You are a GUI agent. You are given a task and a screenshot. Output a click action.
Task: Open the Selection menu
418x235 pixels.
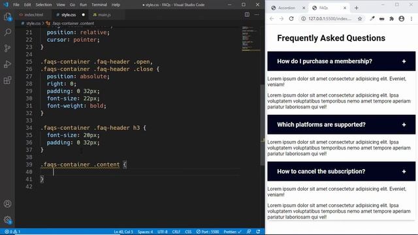[x=44, y=5]
